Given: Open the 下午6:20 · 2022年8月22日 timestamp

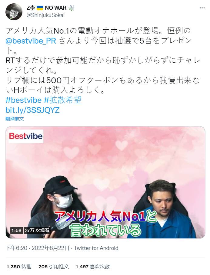Looking at the screenshot, I should point(38,248).
